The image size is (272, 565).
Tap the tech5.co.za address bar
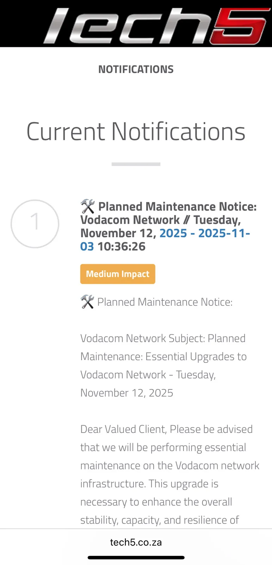pos(136,542)
